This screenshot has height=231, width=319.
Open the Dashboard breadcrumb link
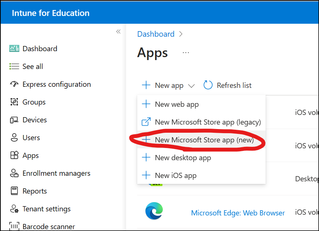[156, 34]
